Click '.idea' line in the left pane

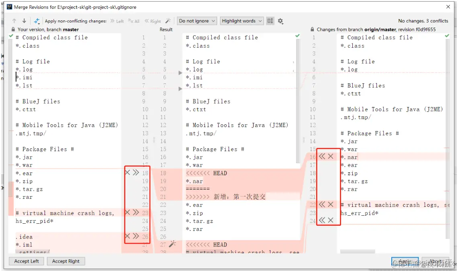click(x=24, y=237)
